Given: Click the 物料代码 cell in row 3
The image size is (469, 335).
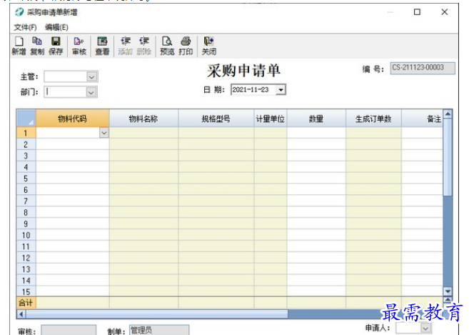Looking at the screenshot, I should (72, 156).
